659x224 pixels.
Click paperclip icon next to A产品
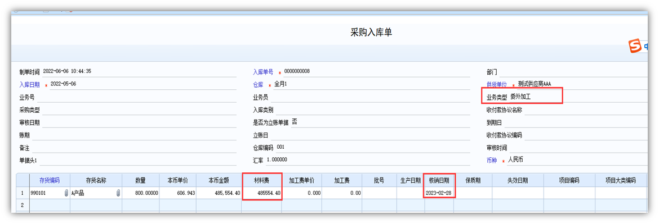(118, 193)
